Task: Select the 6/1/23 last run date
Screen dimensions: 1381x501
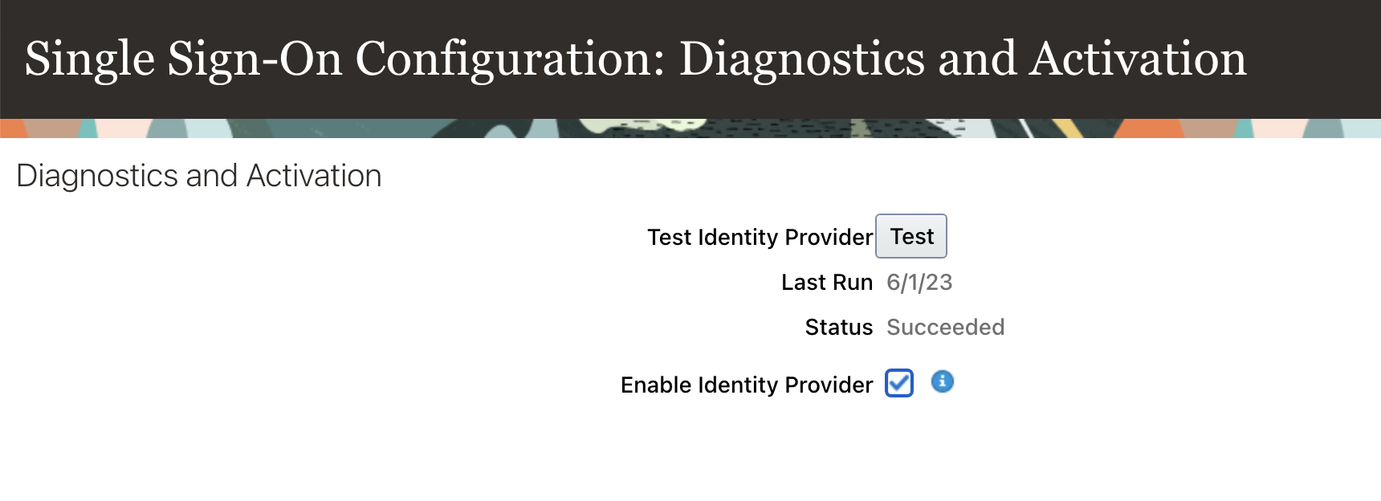Action: tap(919, 283)
